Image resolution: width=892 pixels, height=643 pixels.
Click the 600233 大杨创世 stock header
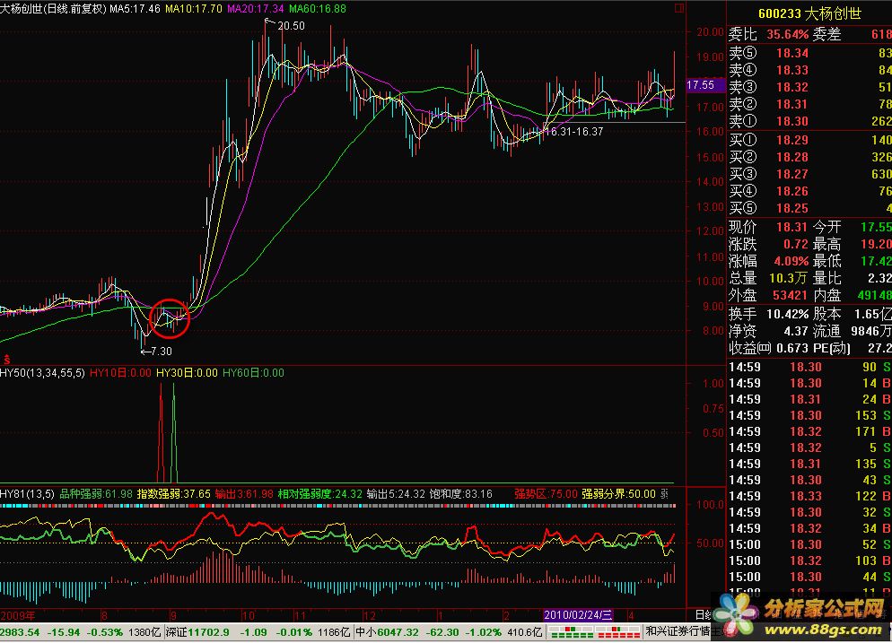[809, 13]
